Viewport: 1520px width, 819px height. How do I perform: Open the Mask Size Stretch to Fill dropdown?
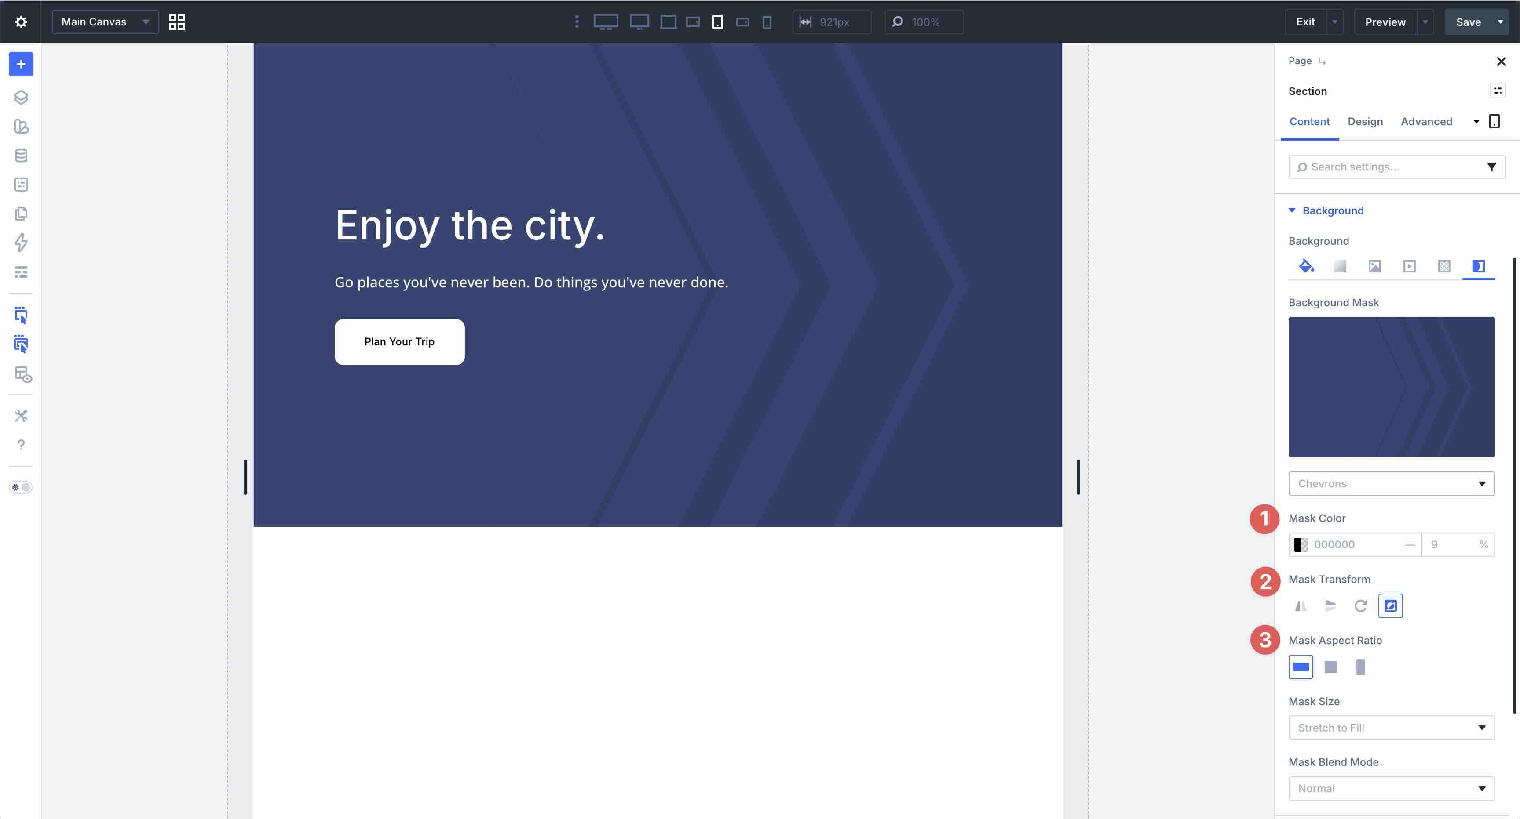click(x=1391, y=727)
